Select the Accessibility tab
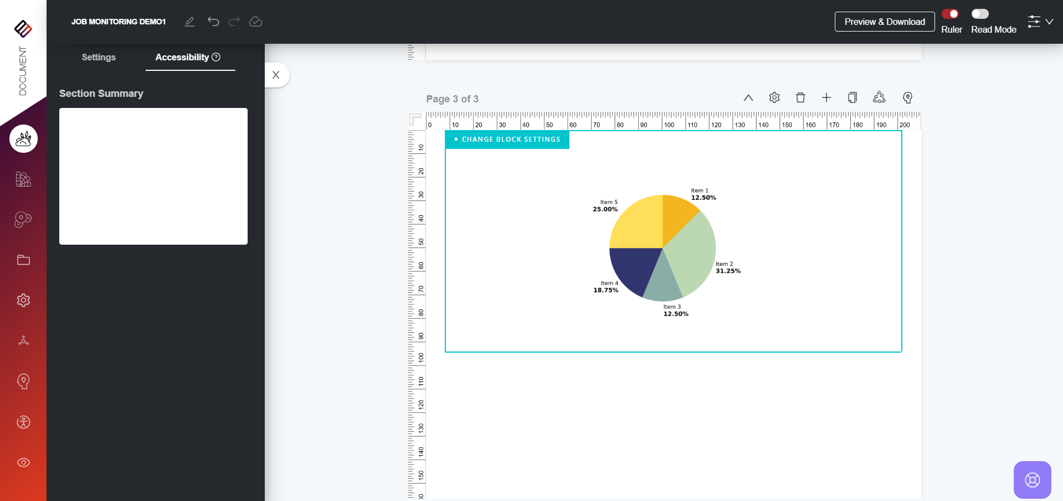Screen dimensions: 1063x501 (x=187, y=58)
